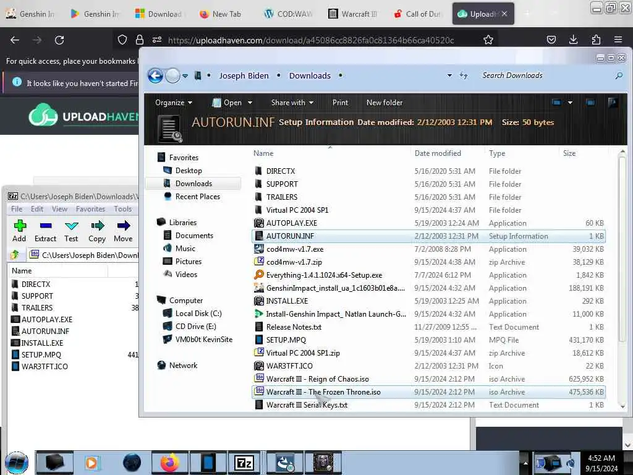Go back in Explorer Downloads window
The height and width of the screenshot is (475, 633).
click(155, 75)
